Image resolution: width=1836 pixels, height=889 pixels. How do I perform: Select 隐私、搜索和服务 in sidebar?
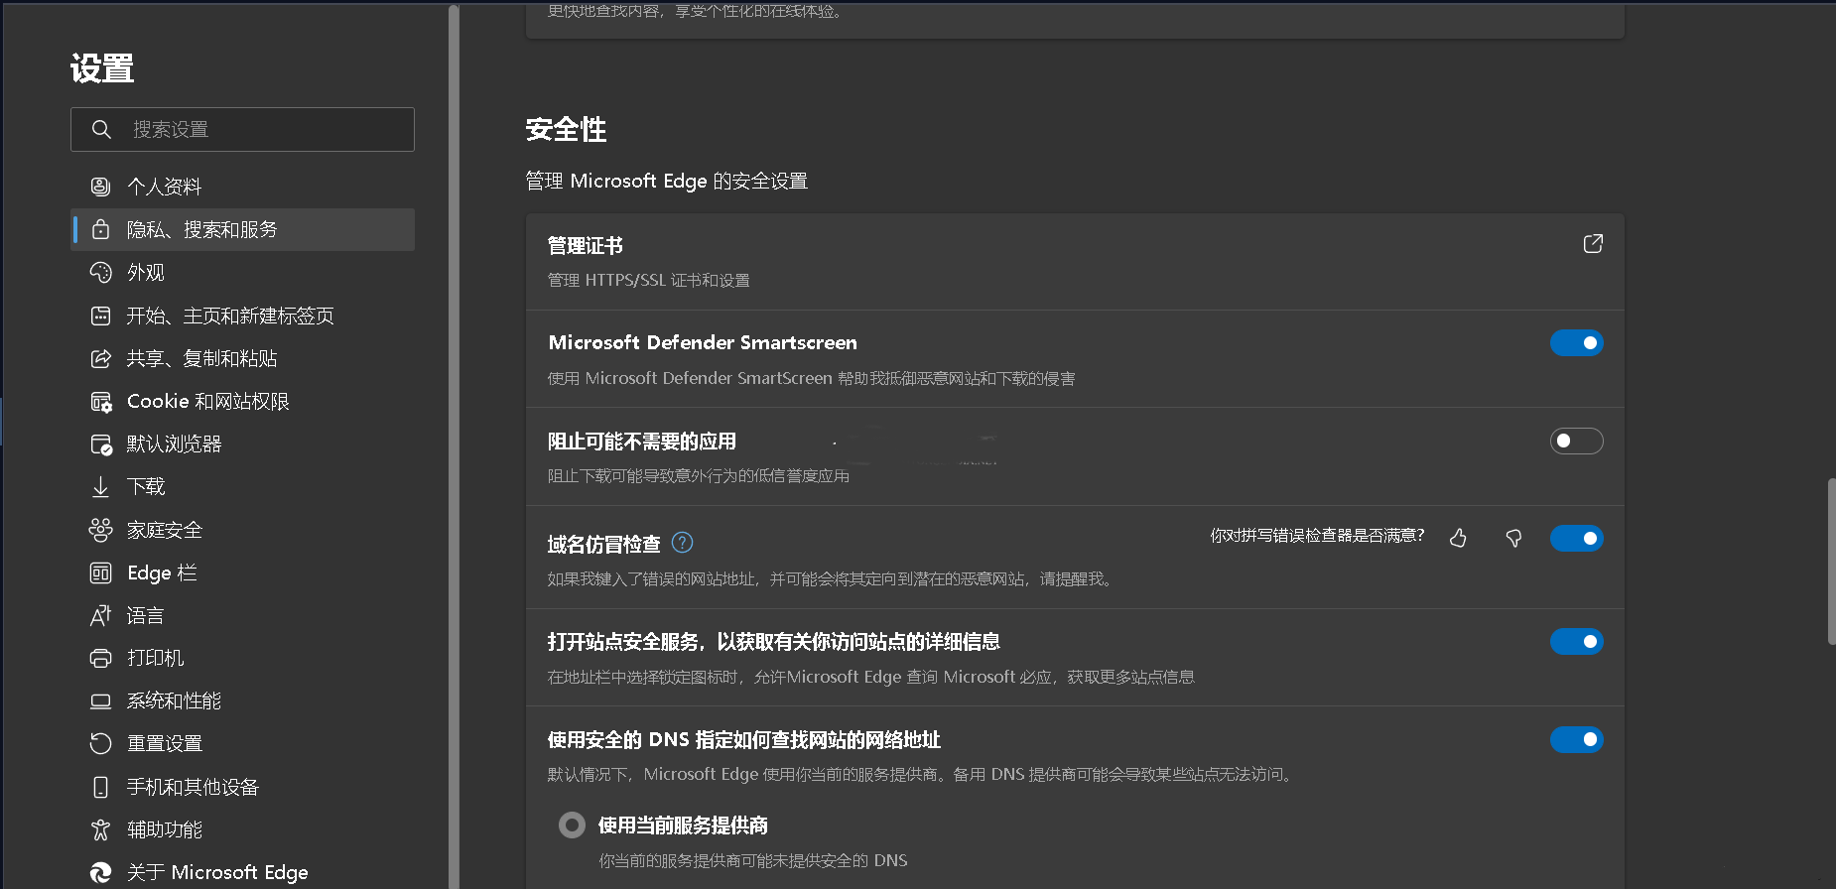[242, 229]
